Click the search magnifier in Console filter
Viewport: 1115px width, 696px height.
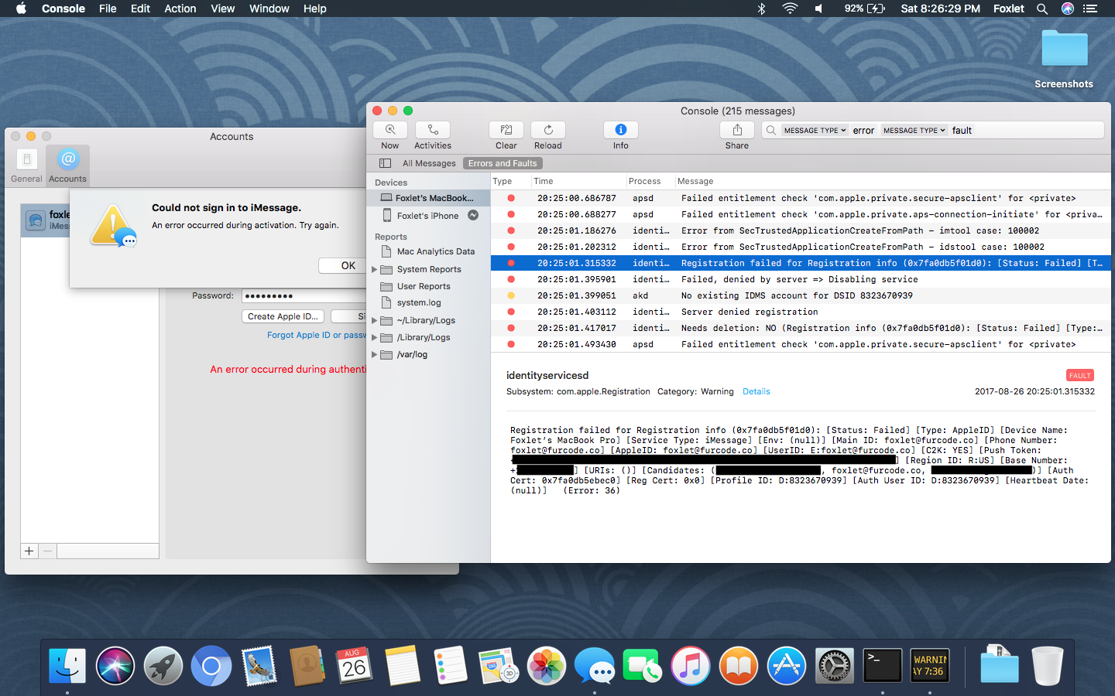[771, 131]
